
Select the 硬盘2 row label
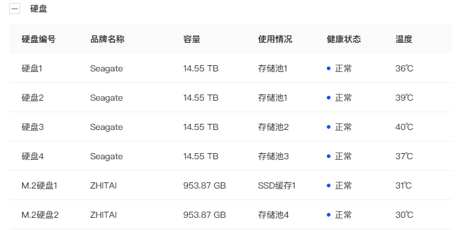tap(32, 98)
